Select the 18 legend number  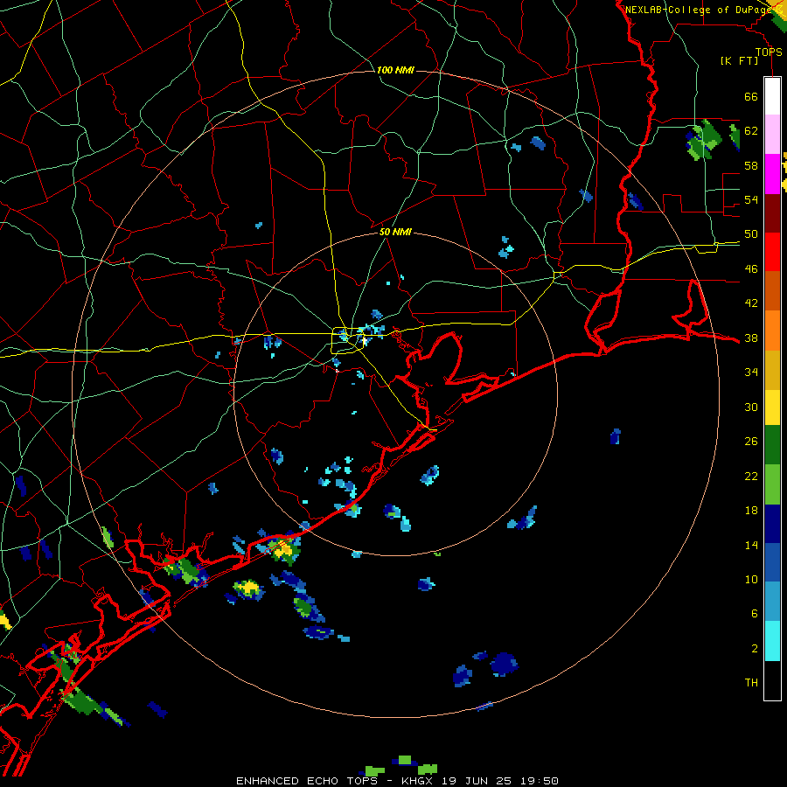[x=751, y=511]
